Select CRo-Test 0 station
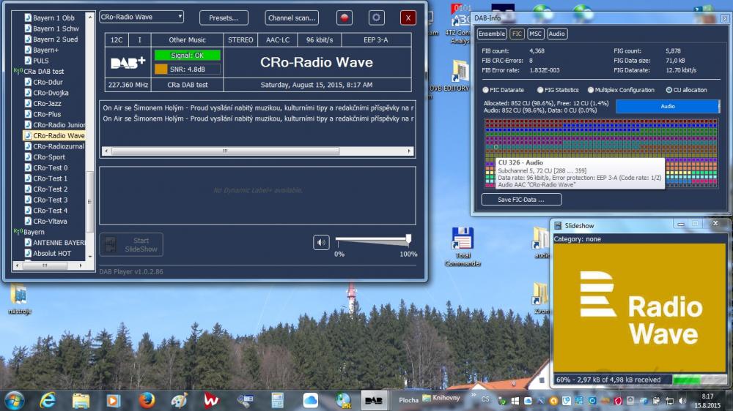 (50, 168)
